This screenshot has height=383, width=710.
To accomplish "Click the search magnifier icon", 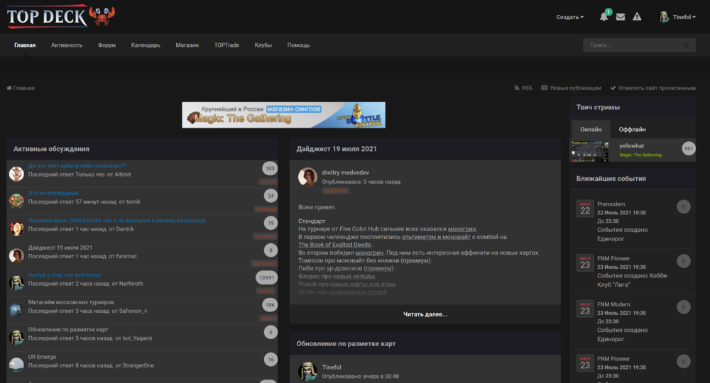I will [x=686, y=45].
